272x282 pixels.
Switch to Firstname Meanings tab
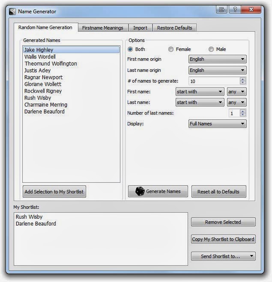click(103, 28)
